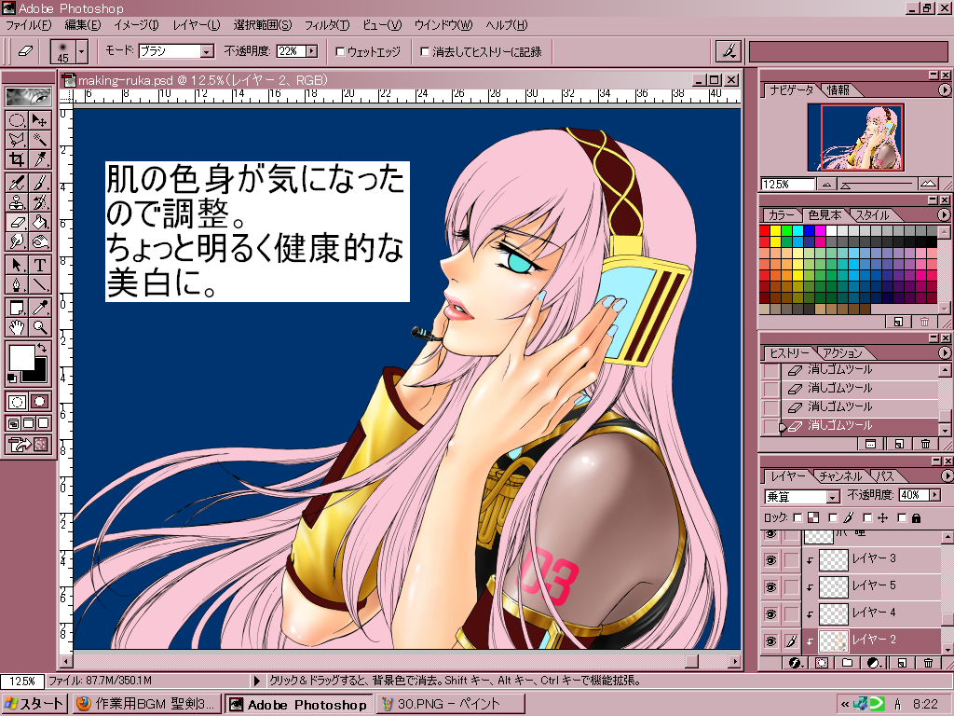Select the Sponge tool
The height and width of the screenshot is (716, 954).
coord(39,241)
